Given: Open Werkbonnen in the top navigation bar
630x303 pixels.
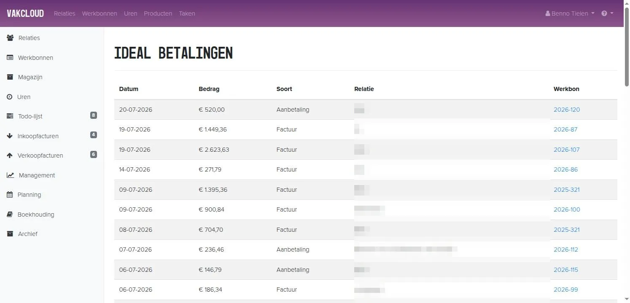Looking at the screenshot, I should (100, 13).
